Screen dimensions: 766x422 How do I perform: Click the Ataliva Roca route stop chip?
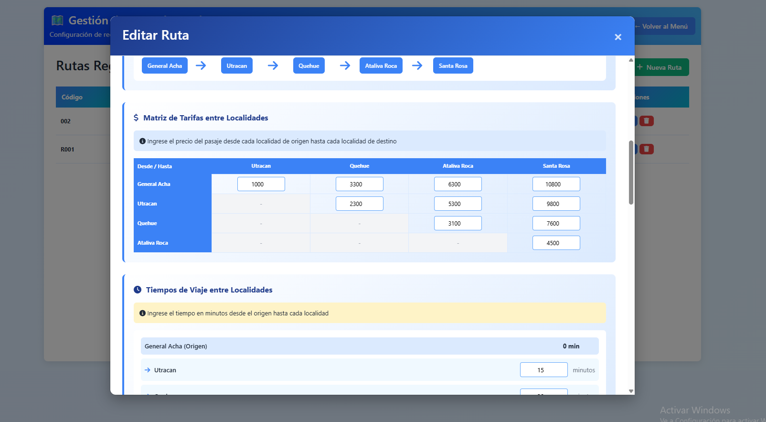381,65
